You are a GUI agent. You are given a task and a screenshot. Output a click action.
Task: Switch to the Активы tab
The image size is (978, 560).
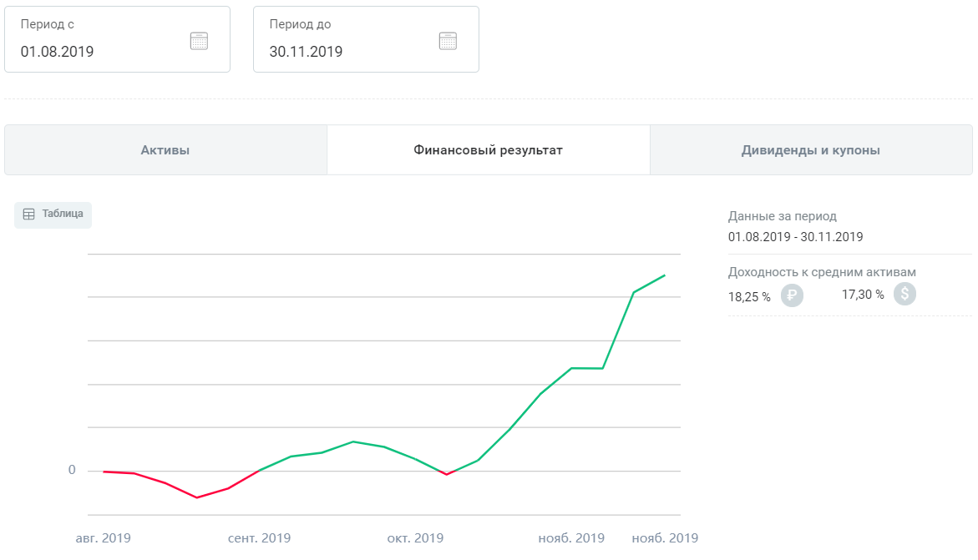pos(165,150)
